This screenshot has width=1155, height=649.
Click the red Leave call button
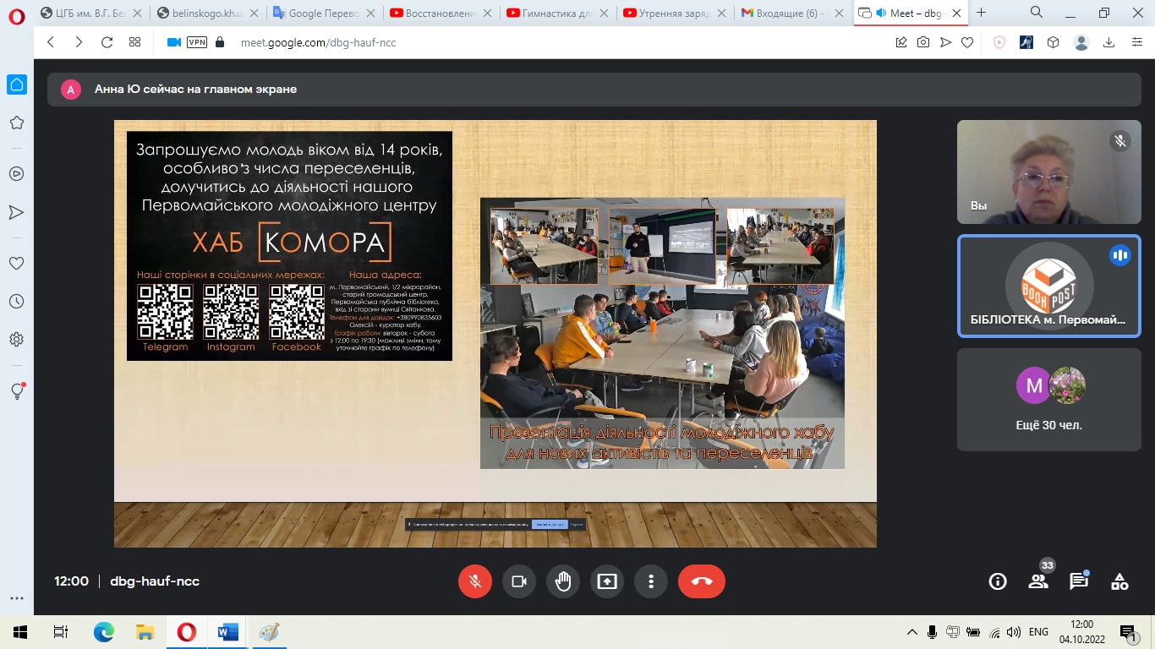click(701, 581)
